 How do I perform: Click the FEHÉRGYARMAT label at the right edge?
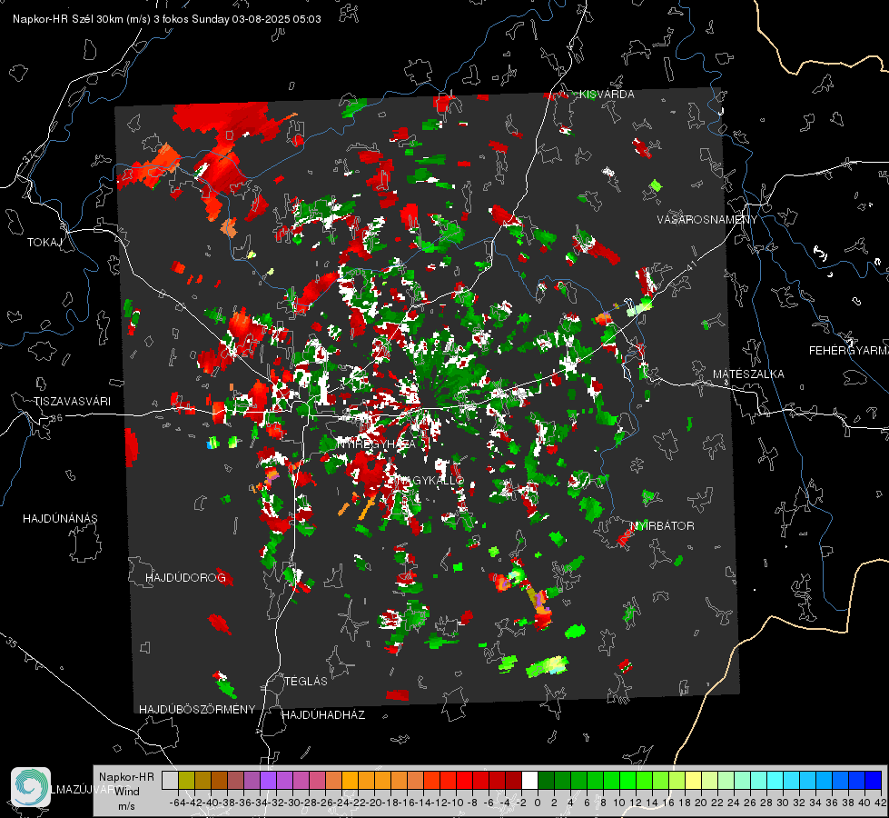849,351
